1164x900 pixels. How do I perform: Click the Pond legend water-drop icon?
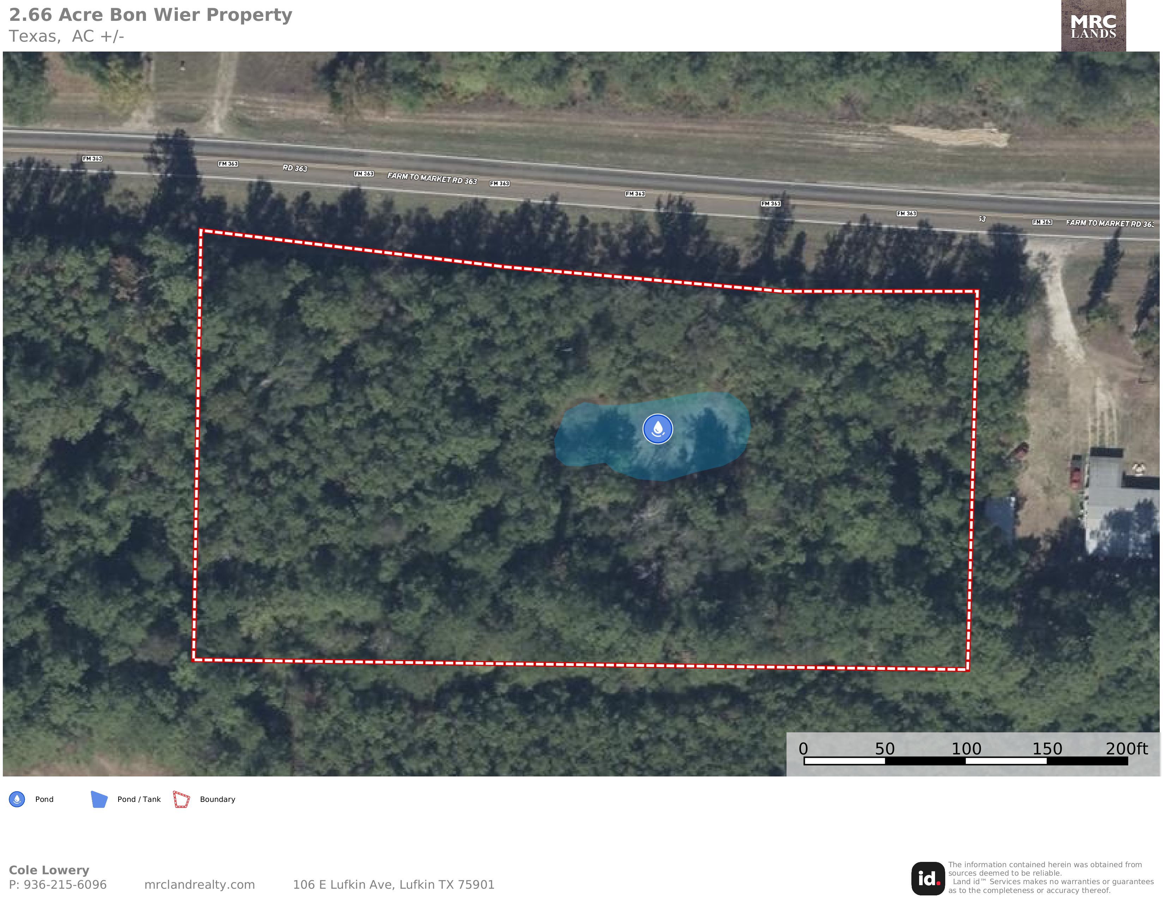click(x=17, y=799)
